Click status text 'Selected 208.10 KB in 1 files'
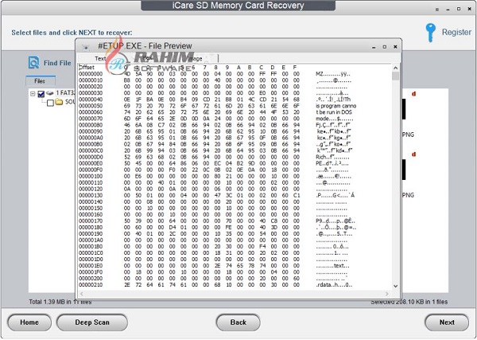The height and width of the screenshot is (340, 477). (409, 302)
